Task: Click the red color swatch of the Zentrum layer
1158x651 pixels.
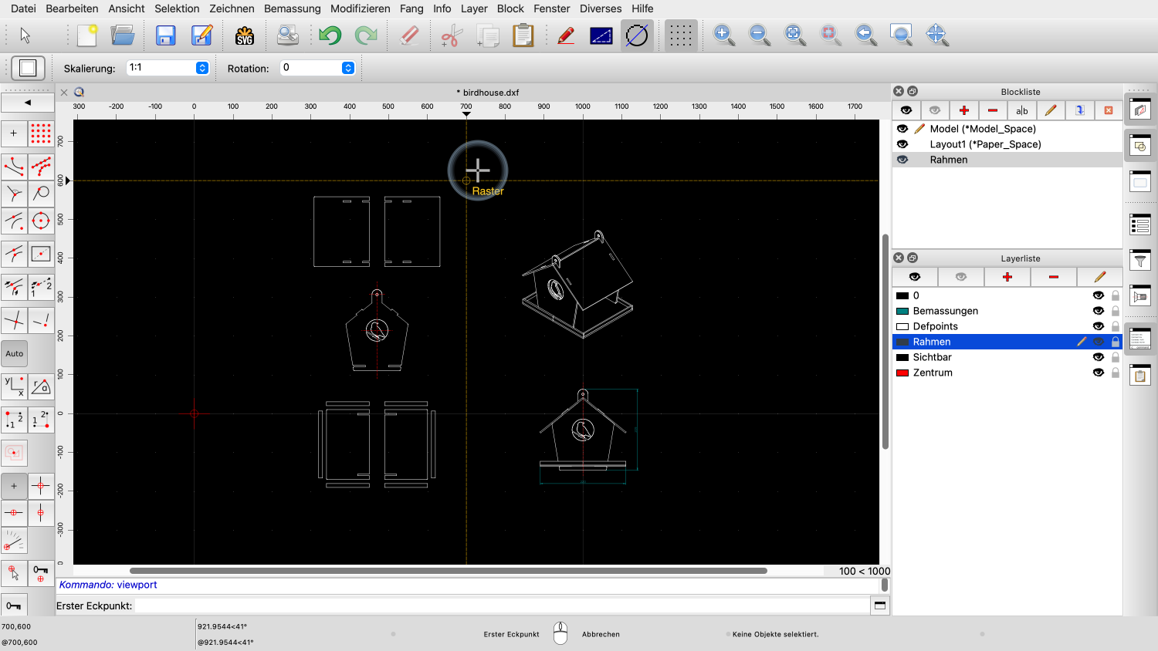Action: [x=902, y=373]
